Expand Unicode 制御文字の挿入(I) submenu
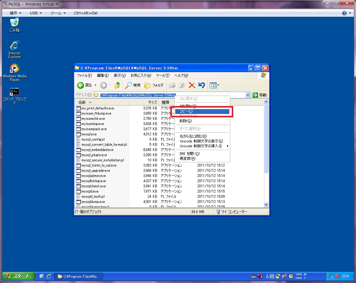Screen dimensions: 356x283 (202, 146)
